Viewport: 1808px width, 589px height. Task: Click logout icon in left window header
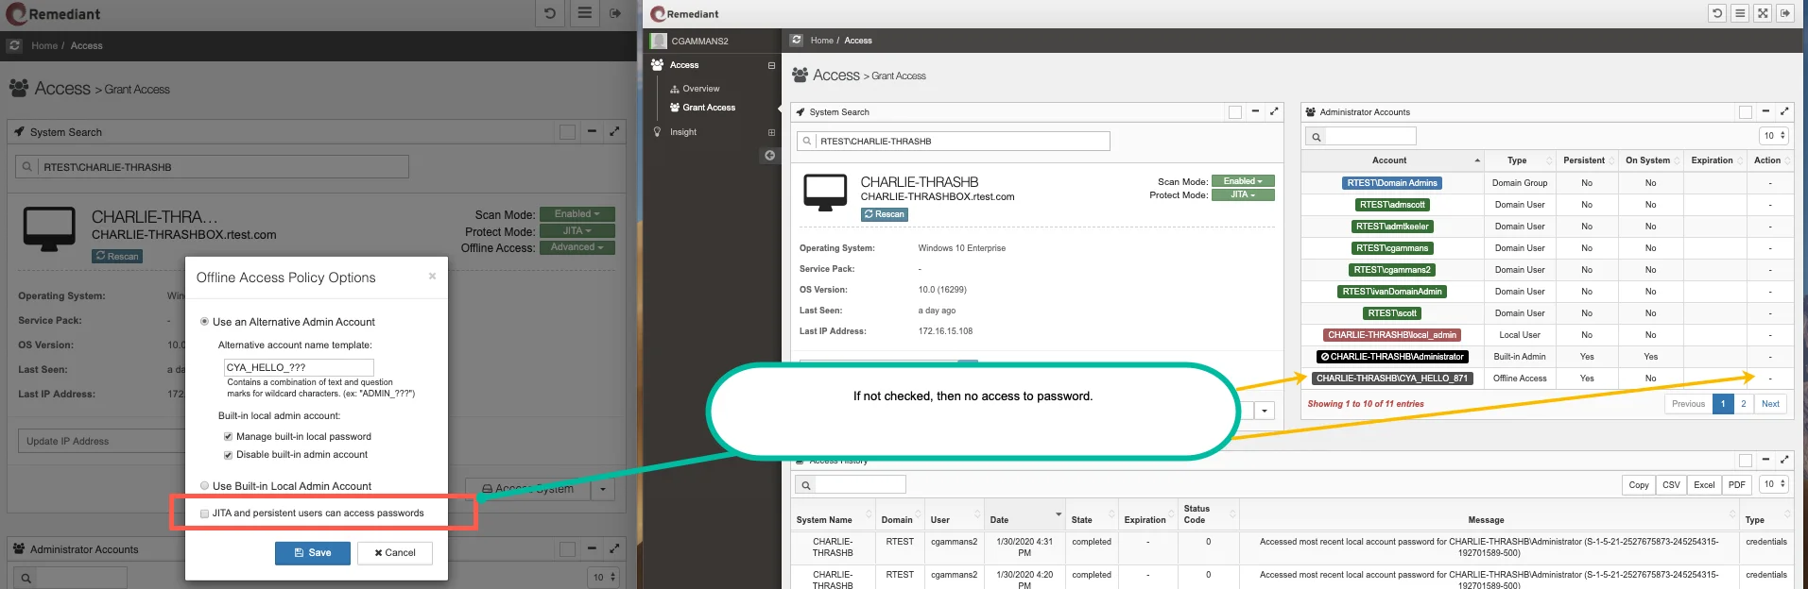point(615,13)
